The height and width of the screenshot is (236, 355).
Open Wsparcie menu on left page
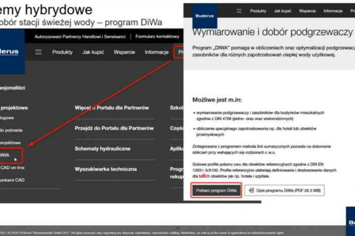coord(124,52)
